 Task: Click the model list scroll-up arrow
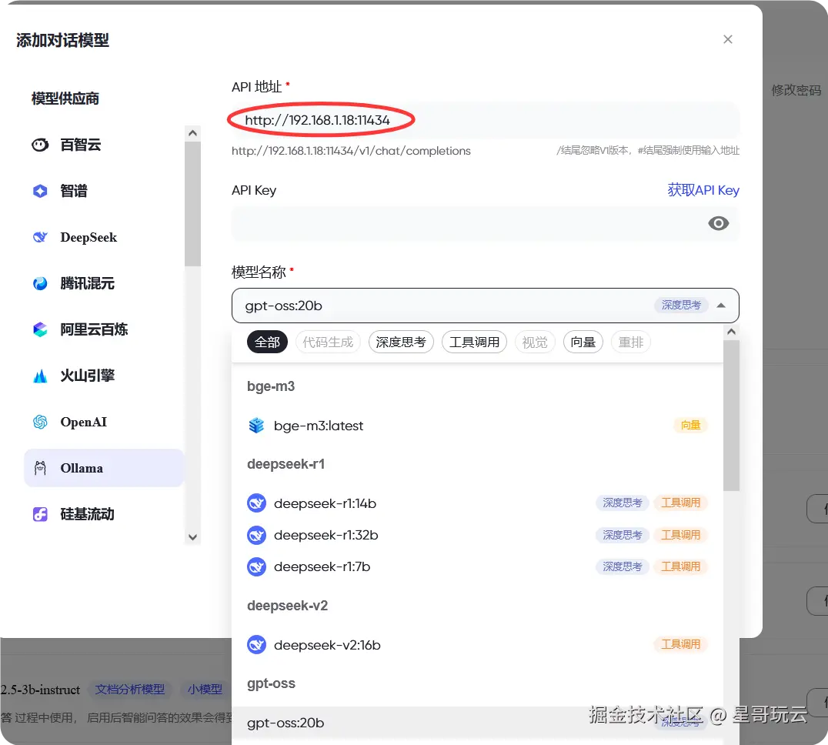pyautogui.click(x=731, y=332)
